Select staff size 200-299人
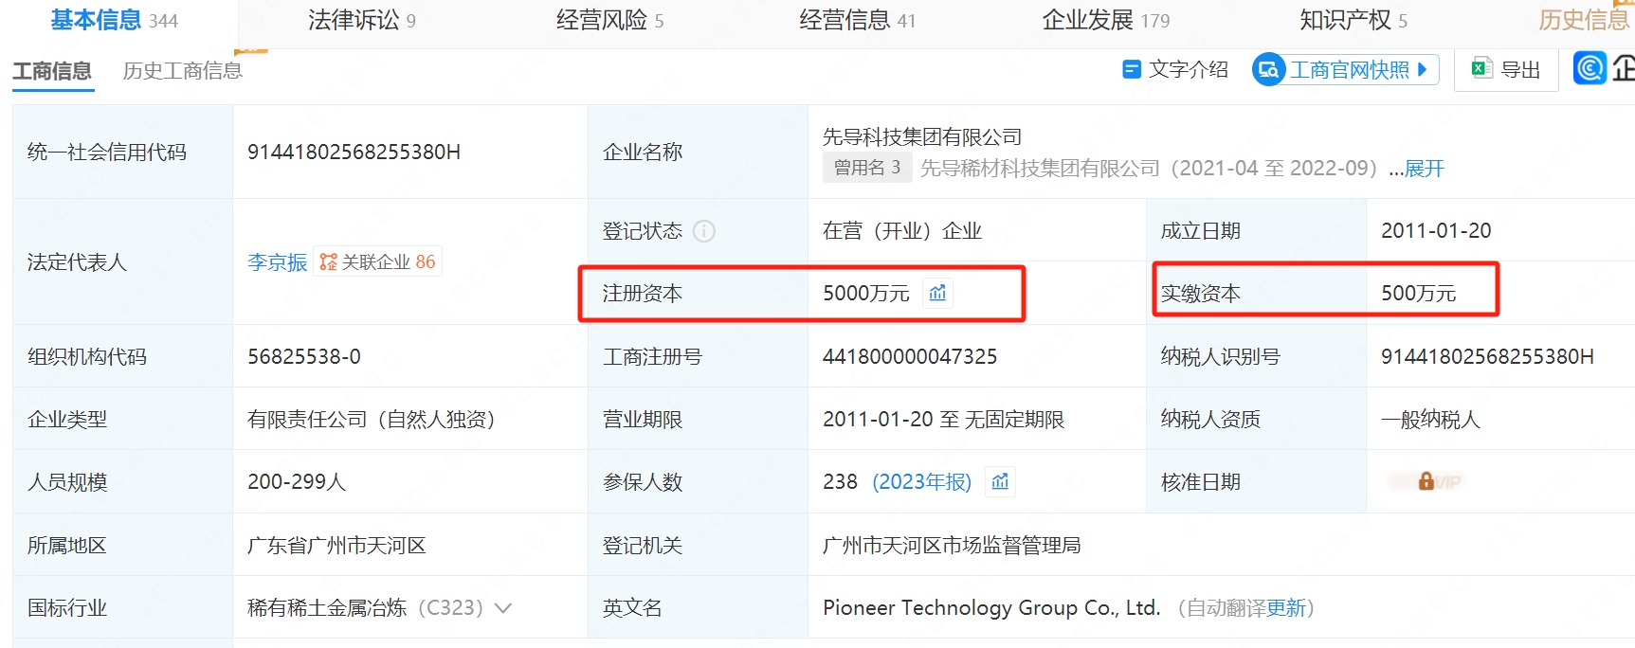The width and height of the screenshot is (1635, 648). 297,482
